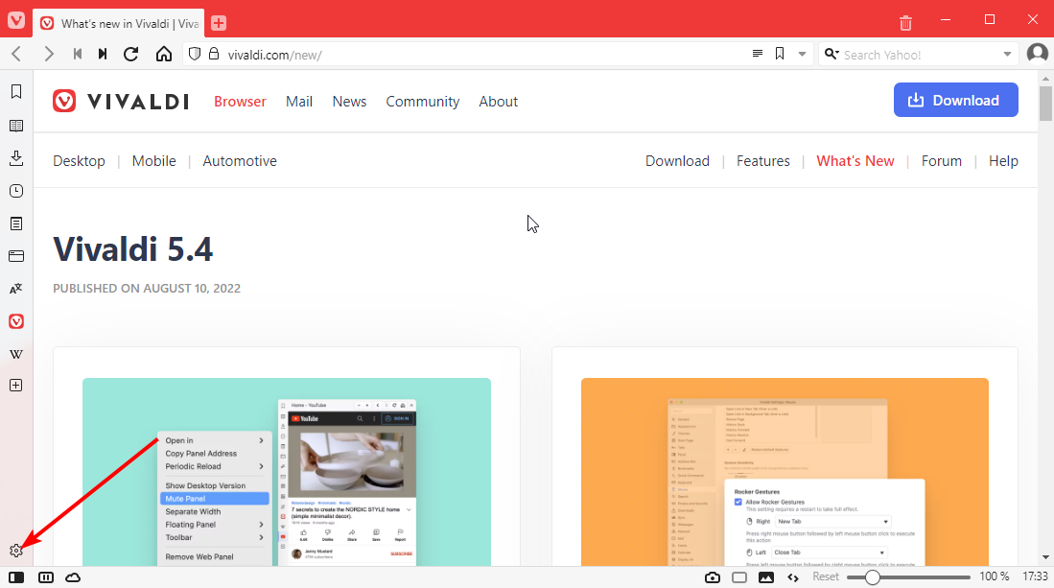Viewport: 1054px width, 588px height.
Task: Go to the home page
Action: [164, 54]
